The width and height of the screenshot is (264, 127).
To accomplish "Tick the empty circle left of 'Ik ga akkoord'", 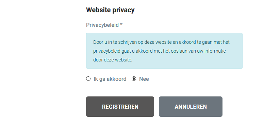I will coord(88,79).
